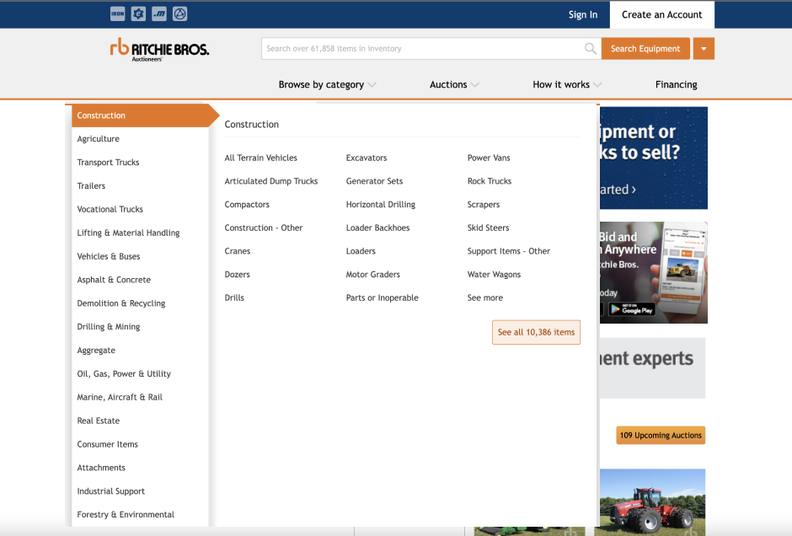Open Loader Backhoes link

377,228
